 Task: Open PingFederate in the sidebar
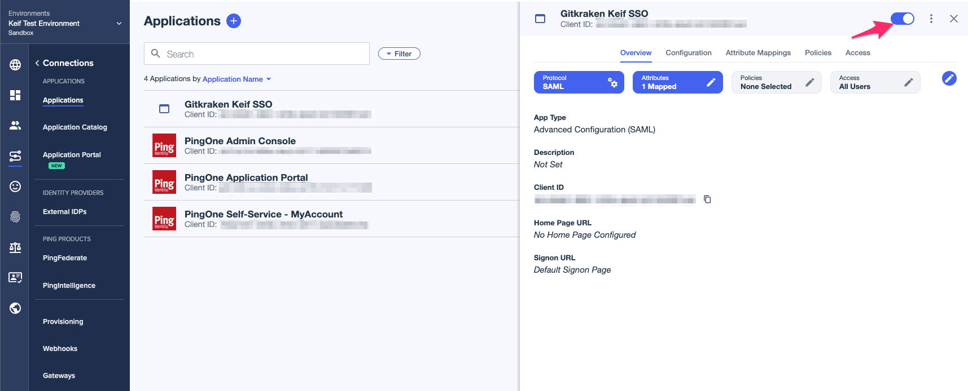65,258
